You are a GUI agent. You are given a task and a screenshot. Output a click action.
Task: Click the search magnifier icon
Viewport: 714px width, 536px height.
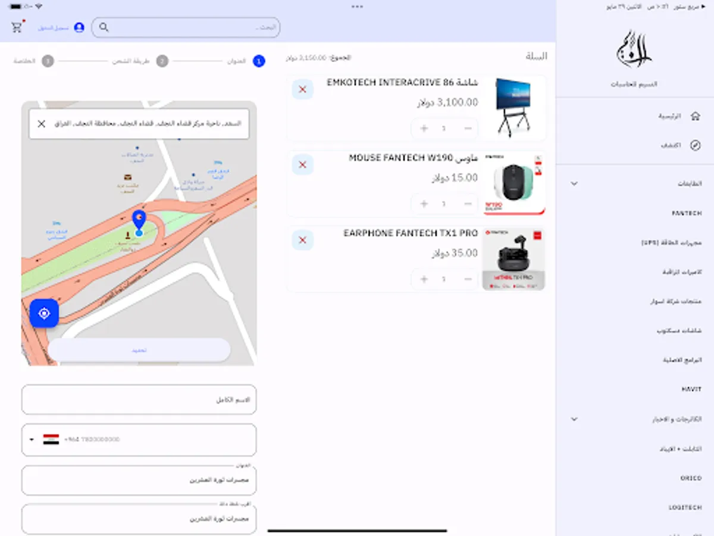pos(104,27)
